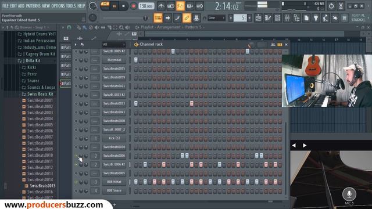Click the 808 Snare channel button
372x209 pixels.
tap(114, 190)
